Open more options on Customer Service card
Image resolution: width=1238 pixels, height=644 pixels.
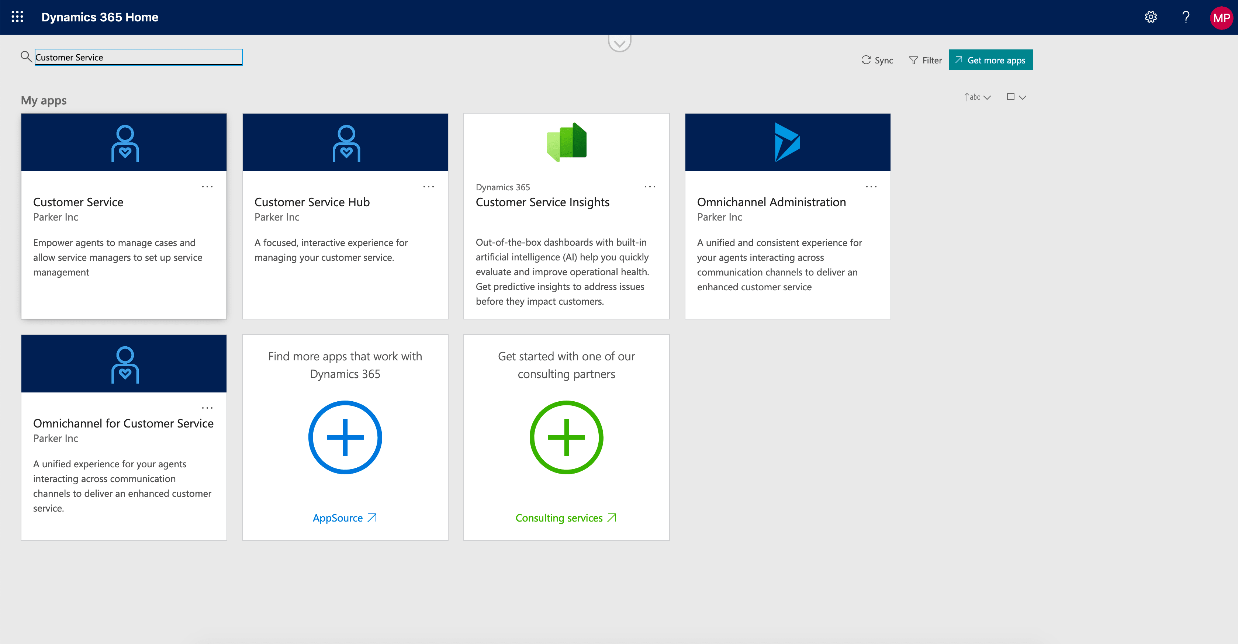tap(207, 187)
